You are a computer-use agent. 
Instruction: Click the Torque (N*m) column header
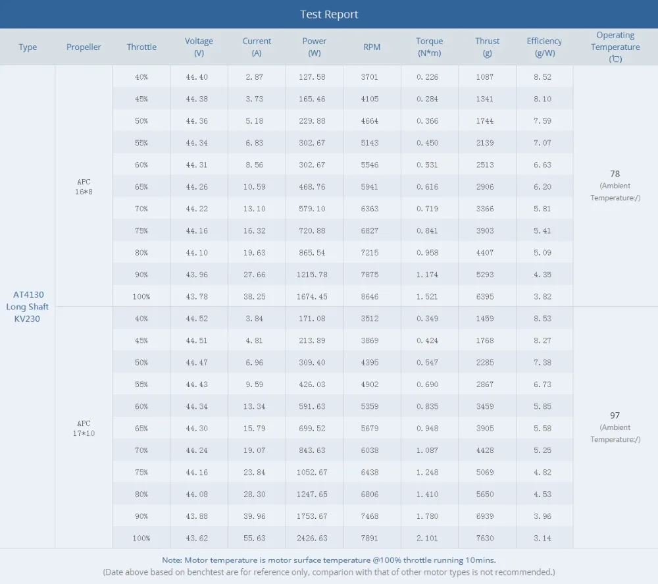[429, 47]
